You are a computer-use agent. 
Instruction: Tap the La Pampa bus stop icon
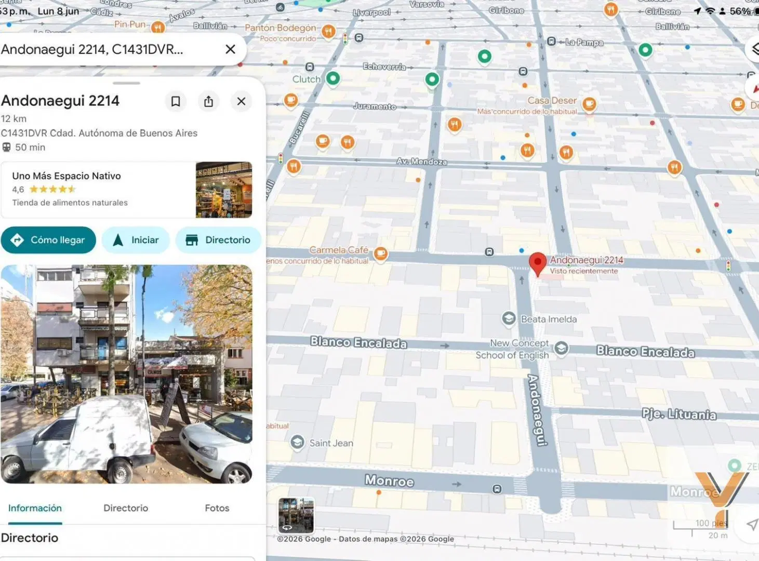pyautogui.click(x=552, y=42)
